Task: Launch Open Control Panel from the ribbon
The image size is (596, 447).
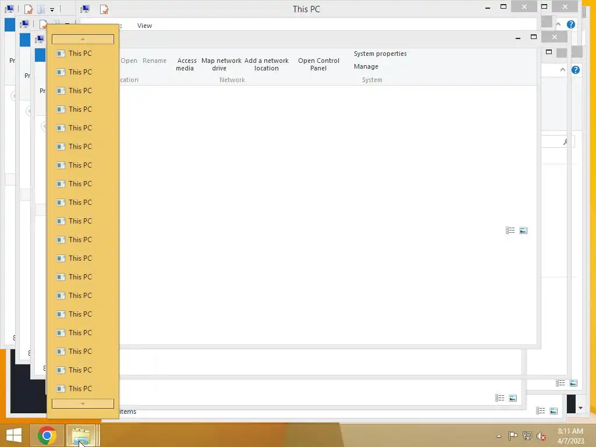Action: pos(318,64)
